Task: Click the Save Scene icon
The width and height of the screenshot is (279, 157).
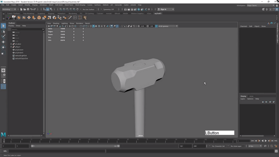Action: tap(28, 9)
